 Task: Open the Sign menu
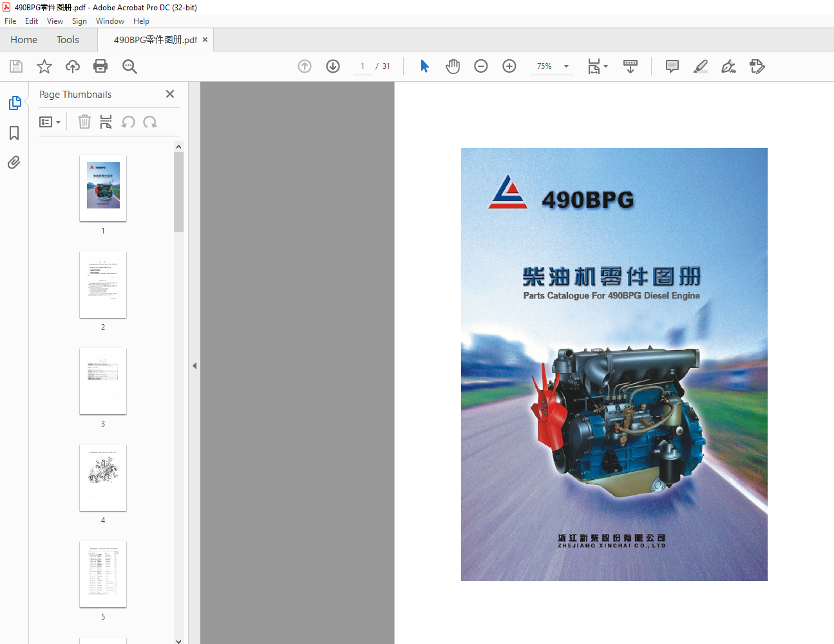pyautogui.click(x=79, y=21)
